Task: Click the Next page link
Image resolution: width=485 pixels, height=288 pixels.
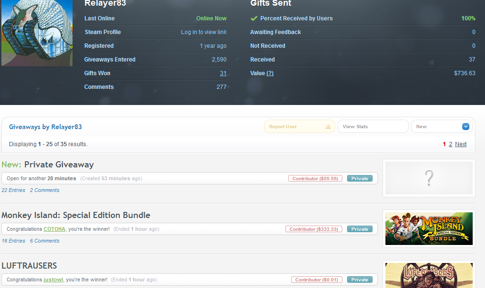Action: [460, 144]
